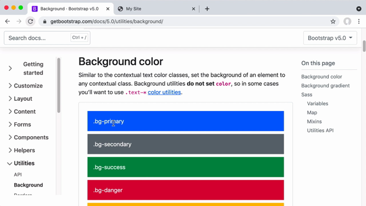Click the browser forward arrow
Image resolution: width=366 pixels, height=206 pixels.
point(19,22)
